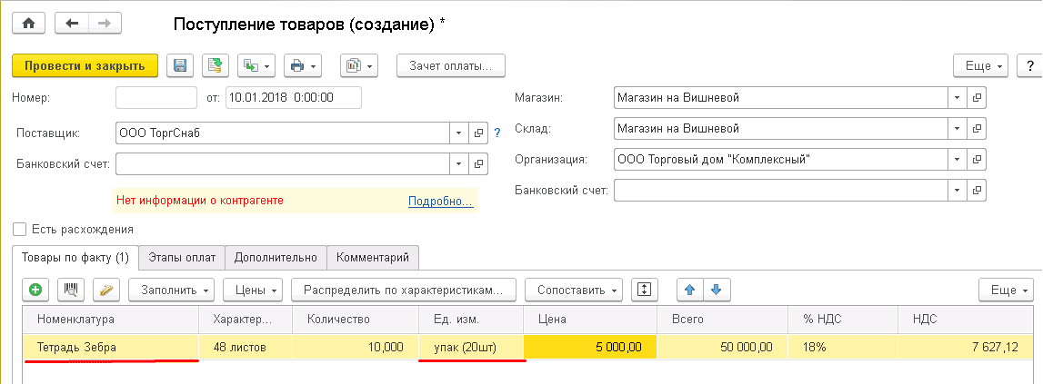Switch to the 'Этапы оплат' tab
Screen dimensions: 1043x384
coord(182,257)
